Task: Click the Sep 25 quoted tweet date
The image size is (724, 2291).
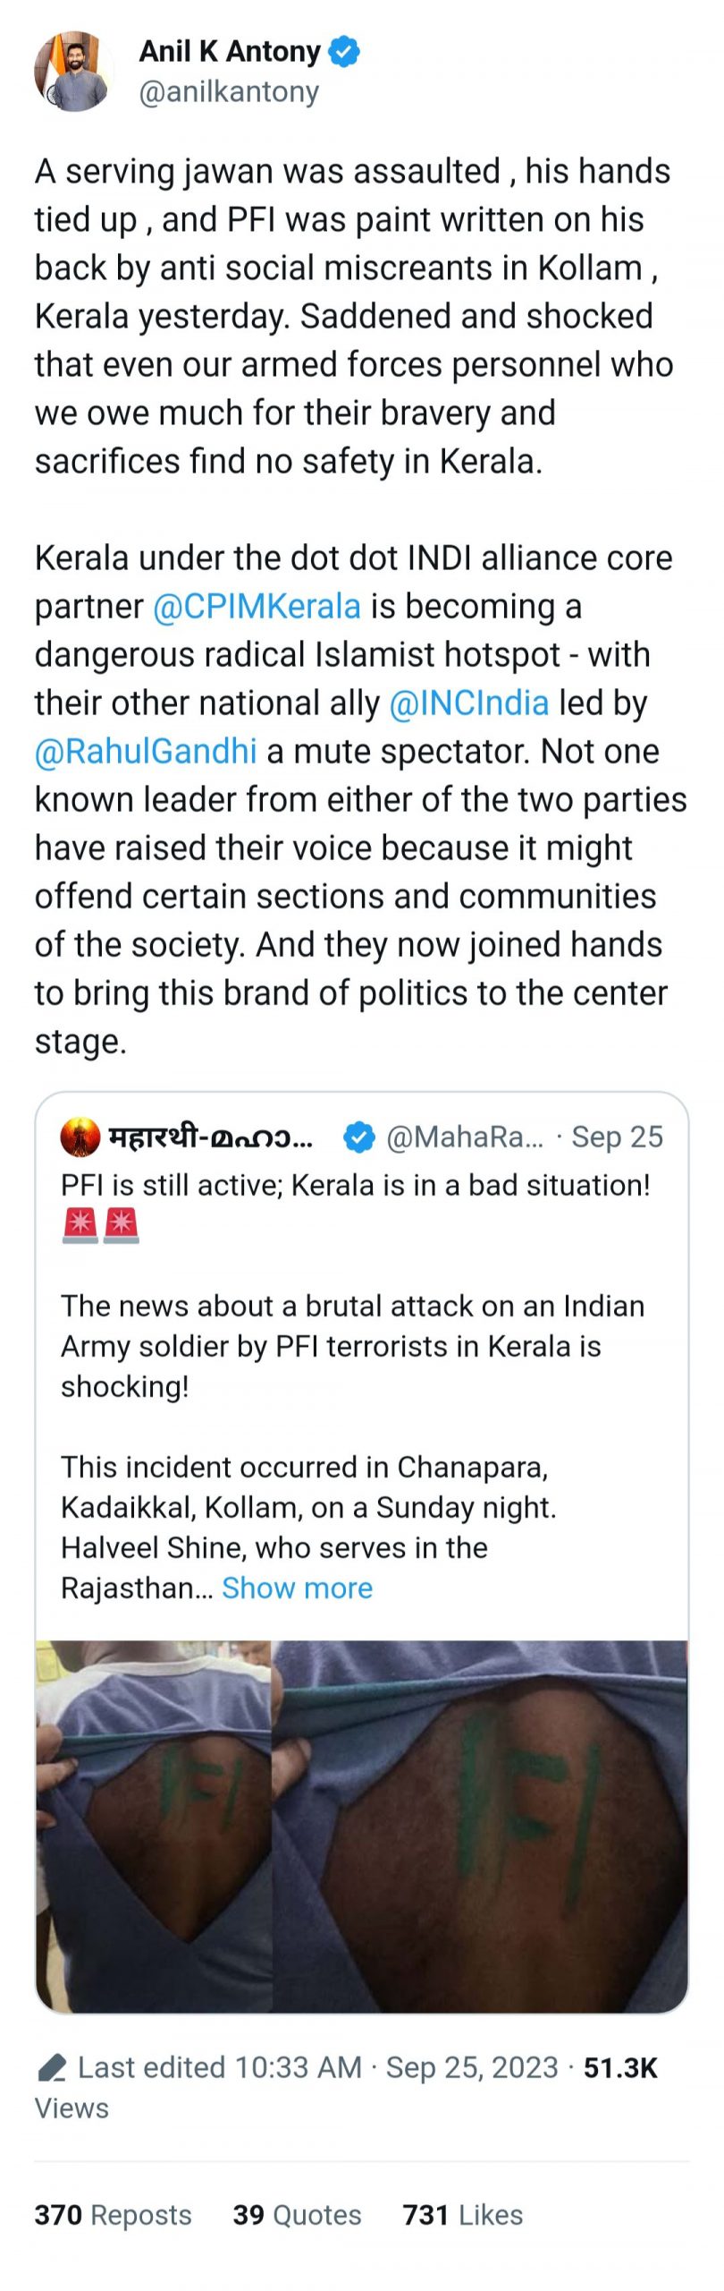Action: click(617, 1137)
